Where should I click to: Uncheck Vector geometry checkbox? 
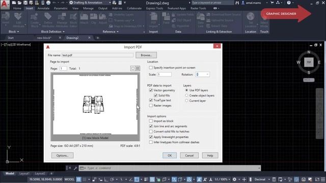(151, 90)
